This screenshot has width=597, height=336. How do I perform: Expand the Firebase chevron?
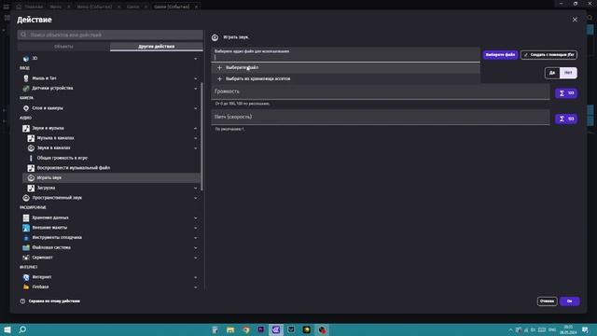(x=196, y=287)
